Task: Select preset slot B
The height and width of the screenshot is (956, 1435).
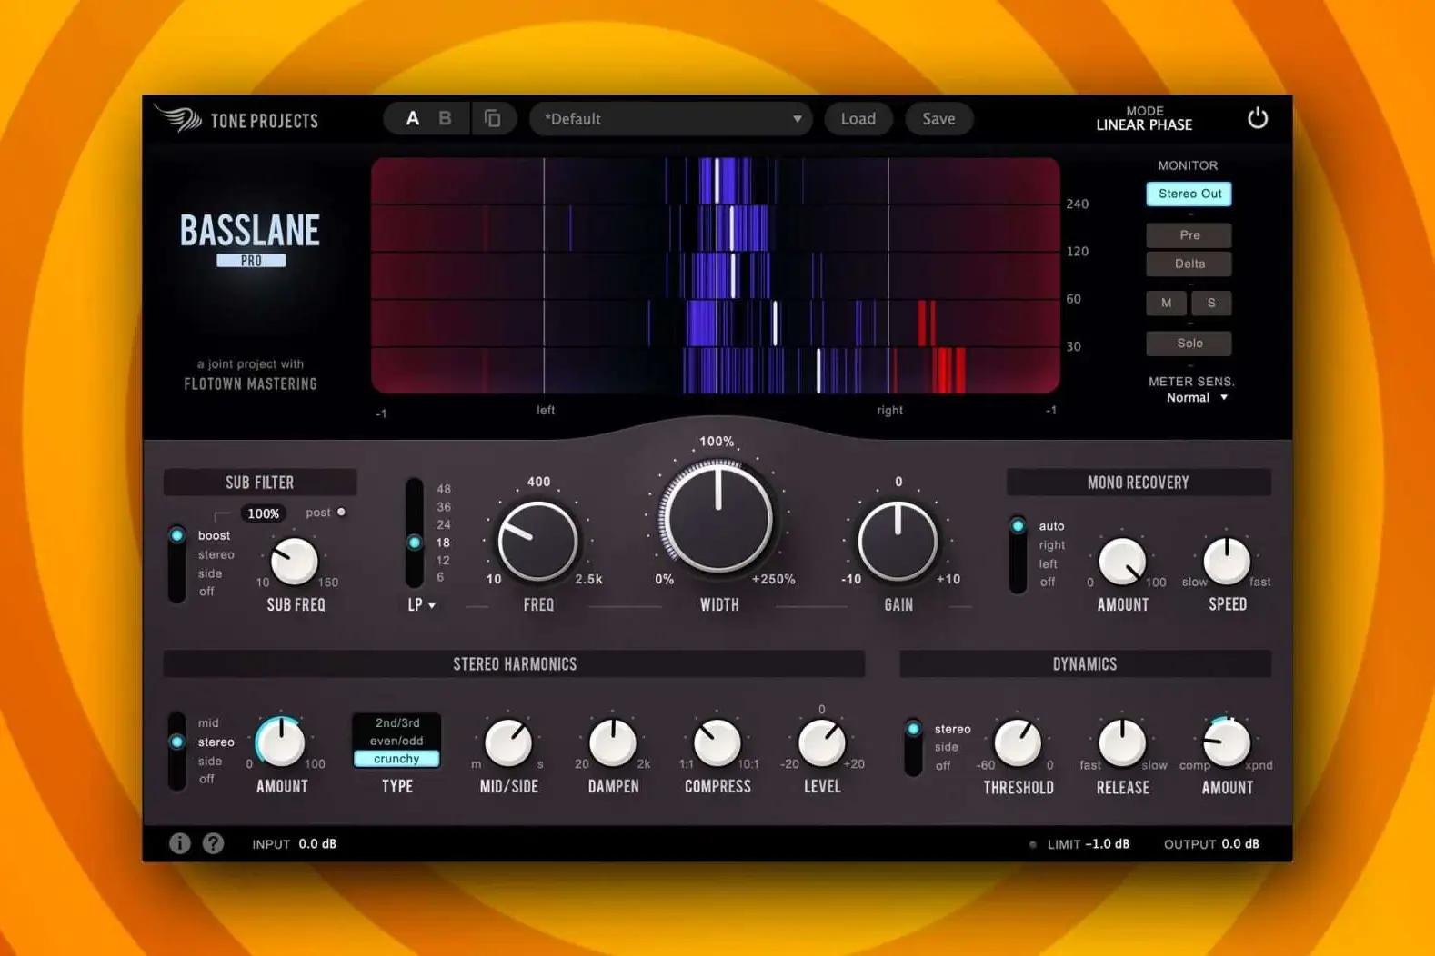Action: click(x=445, y=118)
